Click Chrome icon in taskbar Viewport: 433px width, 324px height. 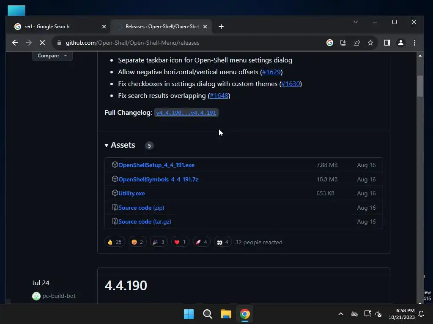tap(245, 314)
